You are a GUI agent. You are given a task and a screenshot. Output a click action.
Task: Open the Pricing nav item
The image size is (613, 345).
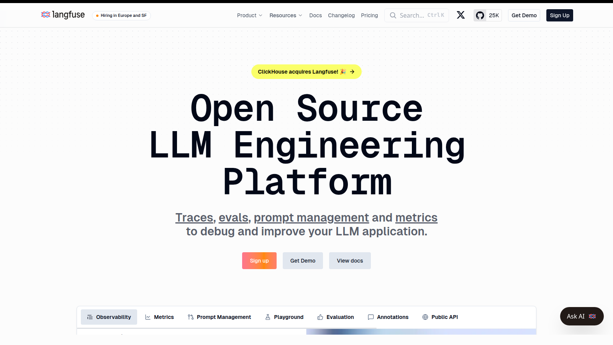(x=369, y=15)
